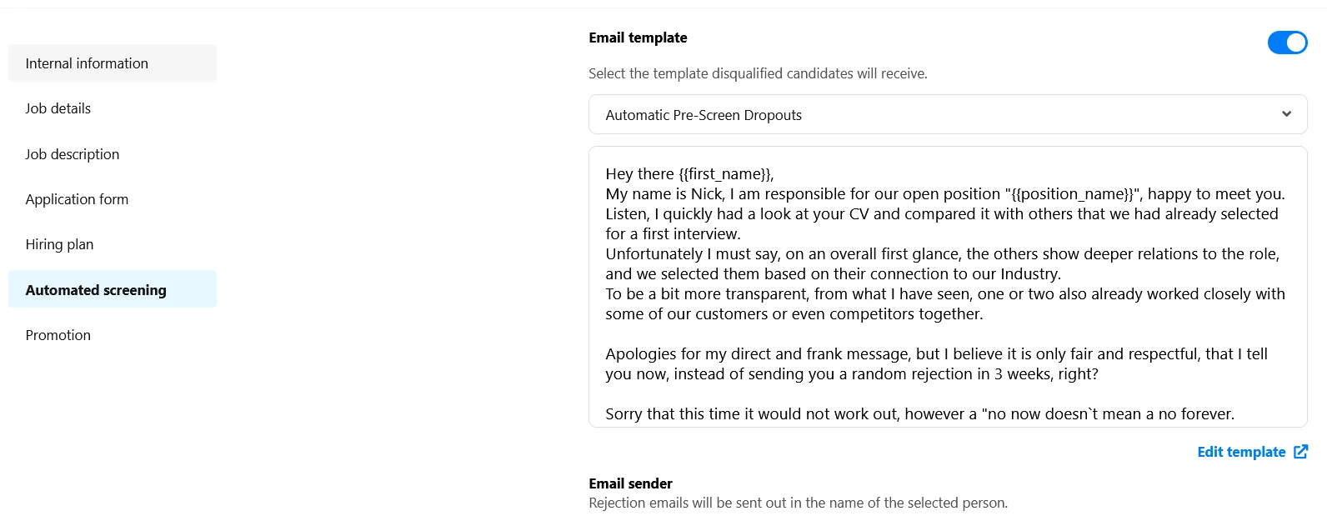
Task: Go to the Promotion section
Action: point(113,335)
